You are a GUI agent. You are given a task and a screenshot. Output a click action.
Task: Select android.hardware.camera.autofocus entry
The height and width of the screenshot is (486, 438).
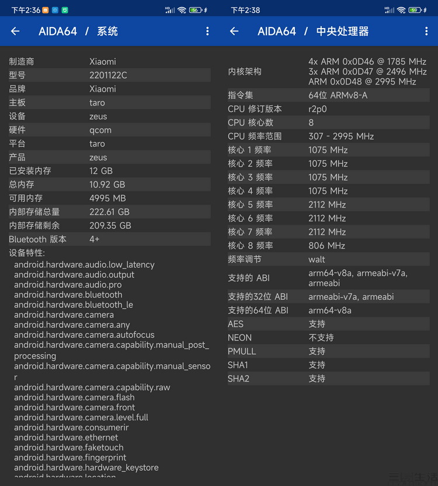pyautogui.click(x=84, y=335)
